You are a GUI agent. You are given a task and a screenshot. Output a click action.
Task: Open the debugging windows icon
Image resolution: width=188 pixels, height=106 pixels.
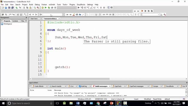pyautogui.click(x=108, y=8)
